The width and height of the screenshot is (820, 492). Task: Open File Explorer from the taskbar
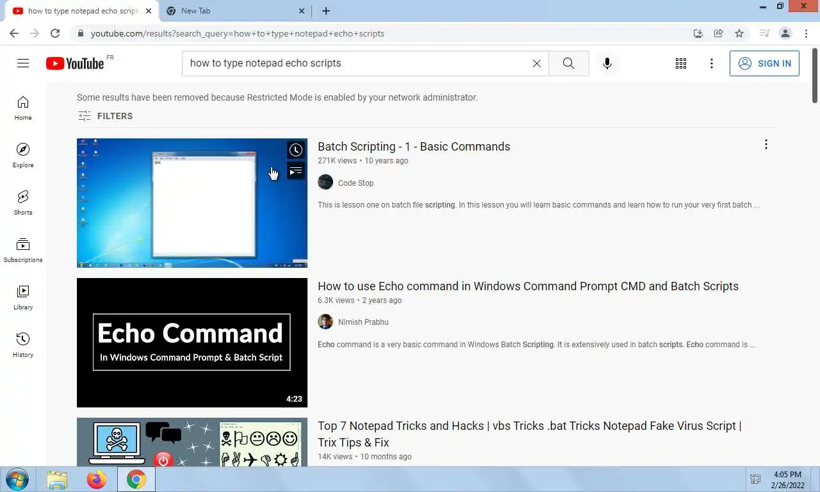pos(57,479)
